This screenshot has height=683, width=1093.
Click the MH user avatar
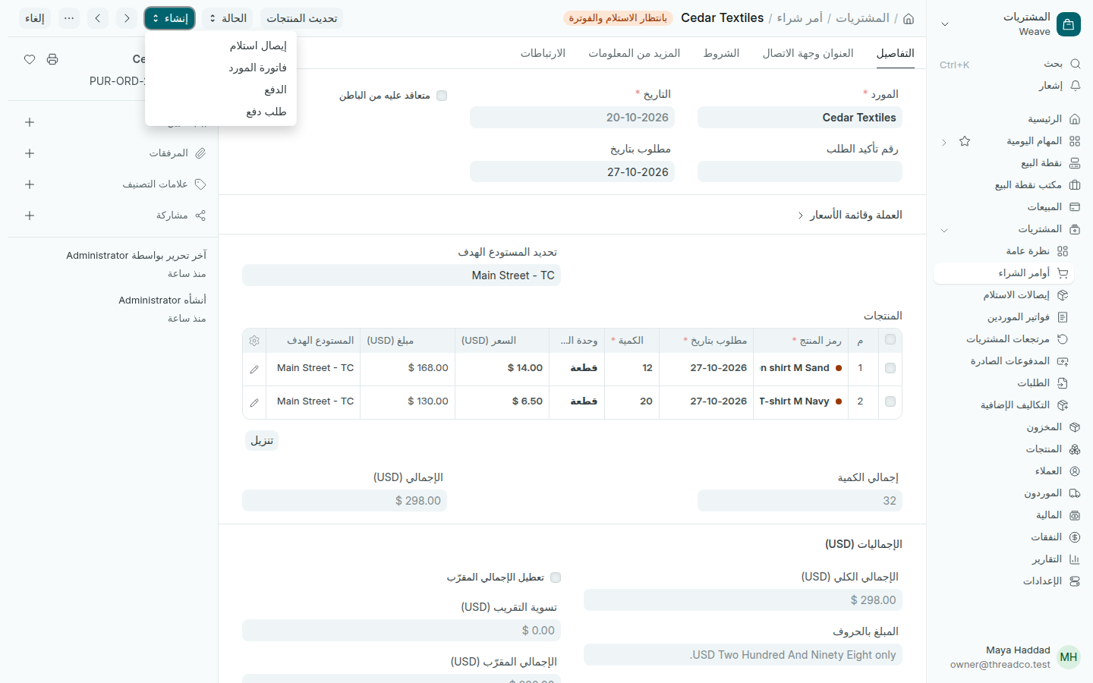click(1069, 657)
